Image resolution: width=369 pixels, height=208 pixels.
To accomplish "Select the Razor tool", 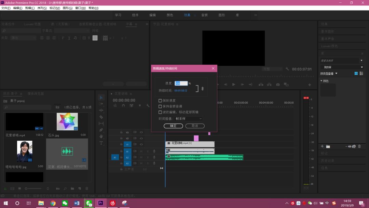I will (101, 117).
